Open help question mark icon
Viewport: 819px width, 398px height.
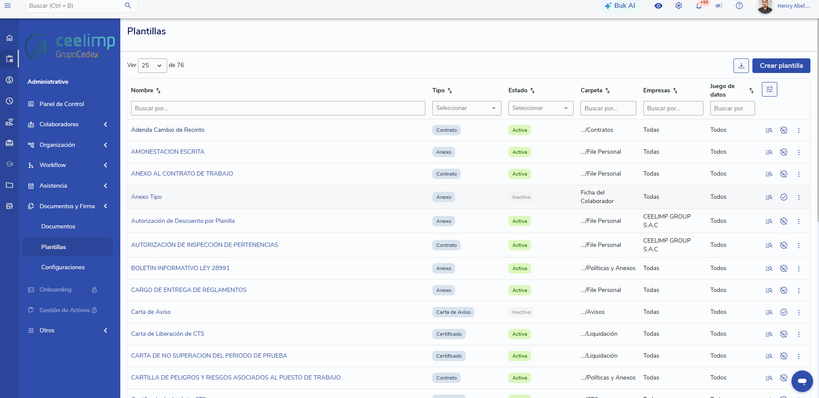pyautogui.click(x=739, y=6)
